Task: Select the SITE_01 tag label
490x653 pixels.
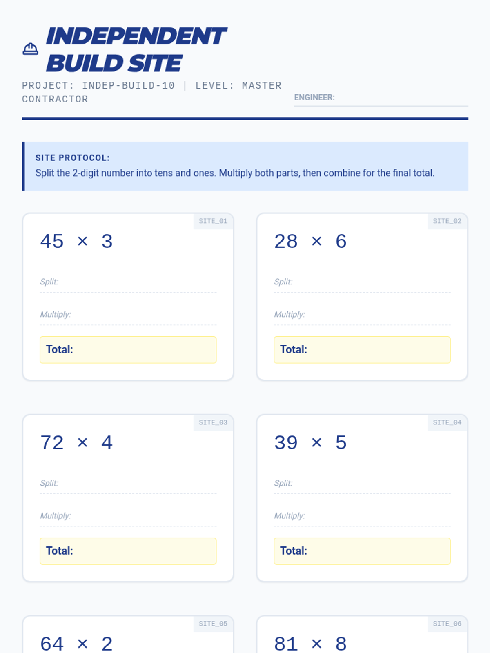Action: pos(213,221)
